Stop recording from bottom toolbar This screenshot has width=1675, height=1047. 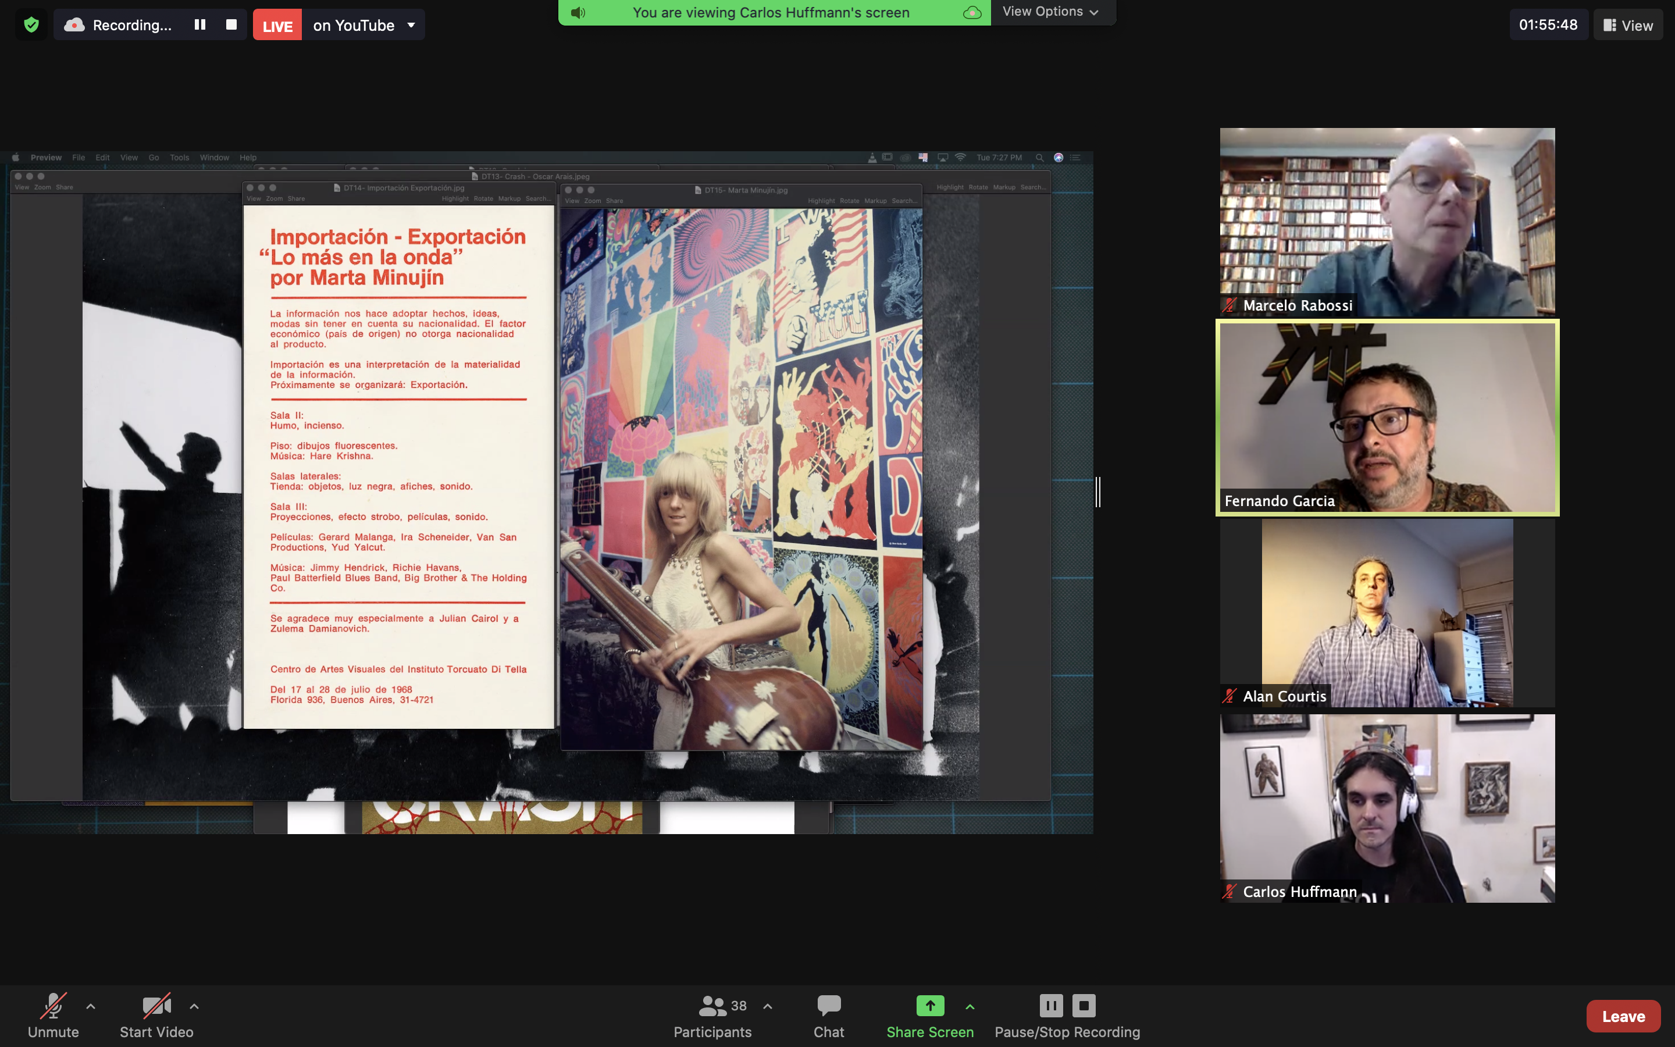click(1084, 1005)
